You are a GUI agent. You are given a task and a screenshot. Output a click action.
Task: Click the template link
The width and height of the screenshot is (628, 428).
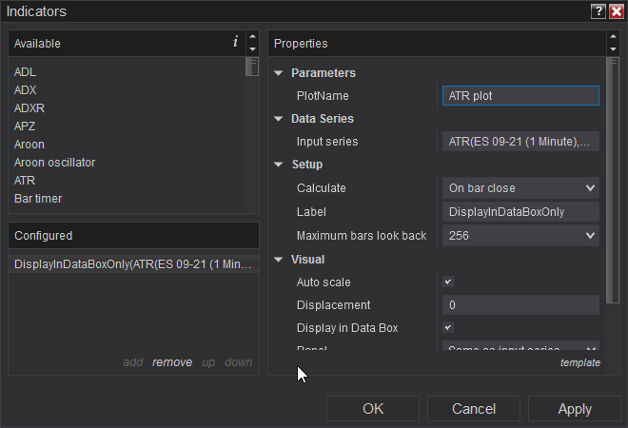[579, 362]
